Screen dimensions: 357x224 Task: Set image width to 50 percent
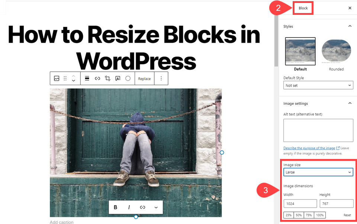click(298, 215)
